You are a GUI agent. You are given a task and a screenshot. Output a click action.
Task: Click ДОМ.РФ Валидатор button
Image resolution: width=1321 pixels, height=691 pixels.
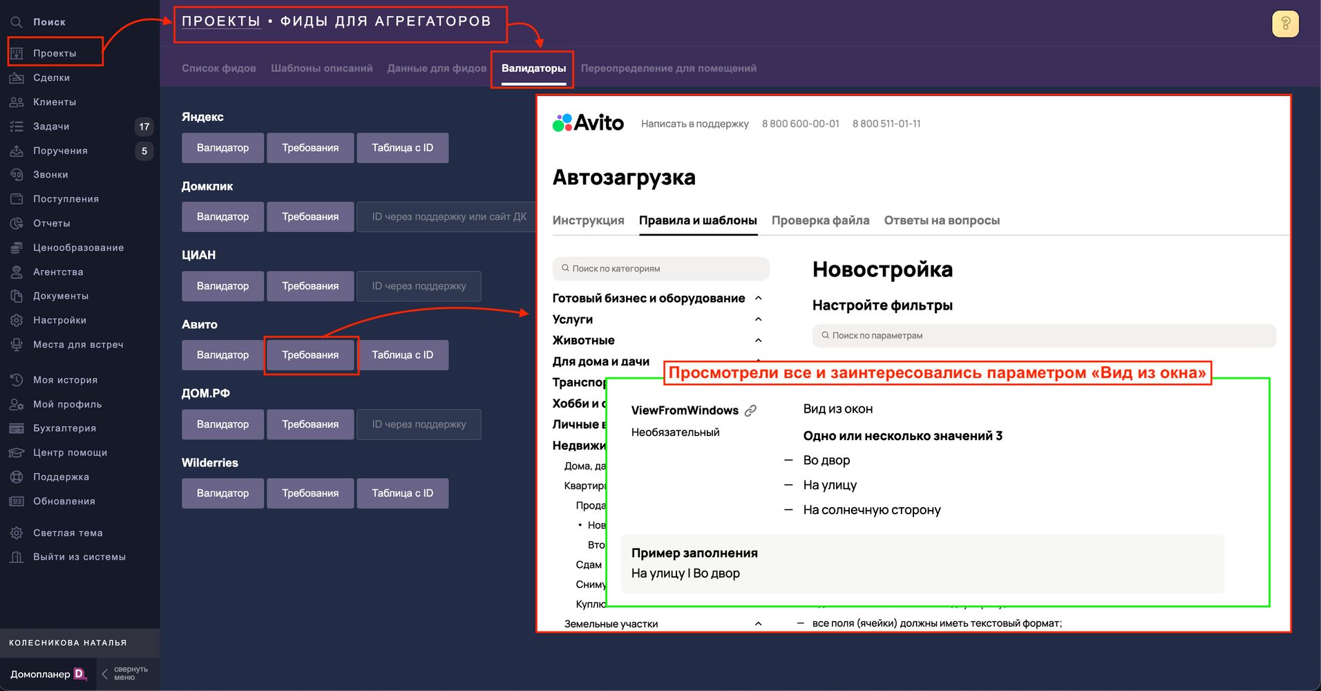pos(222,424)
